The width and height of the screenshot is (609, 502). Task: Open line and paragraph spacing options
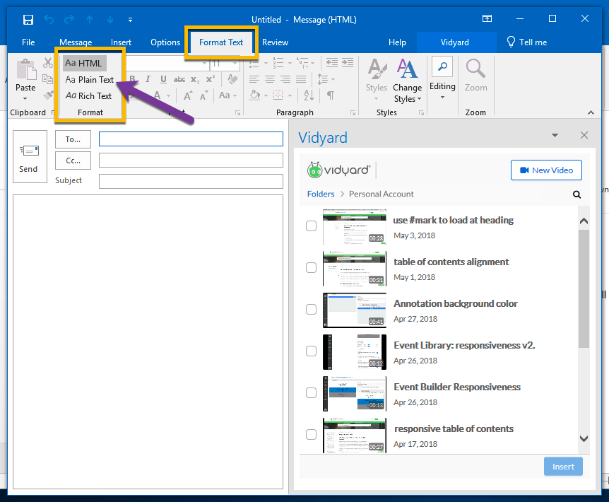coord(326,79)
